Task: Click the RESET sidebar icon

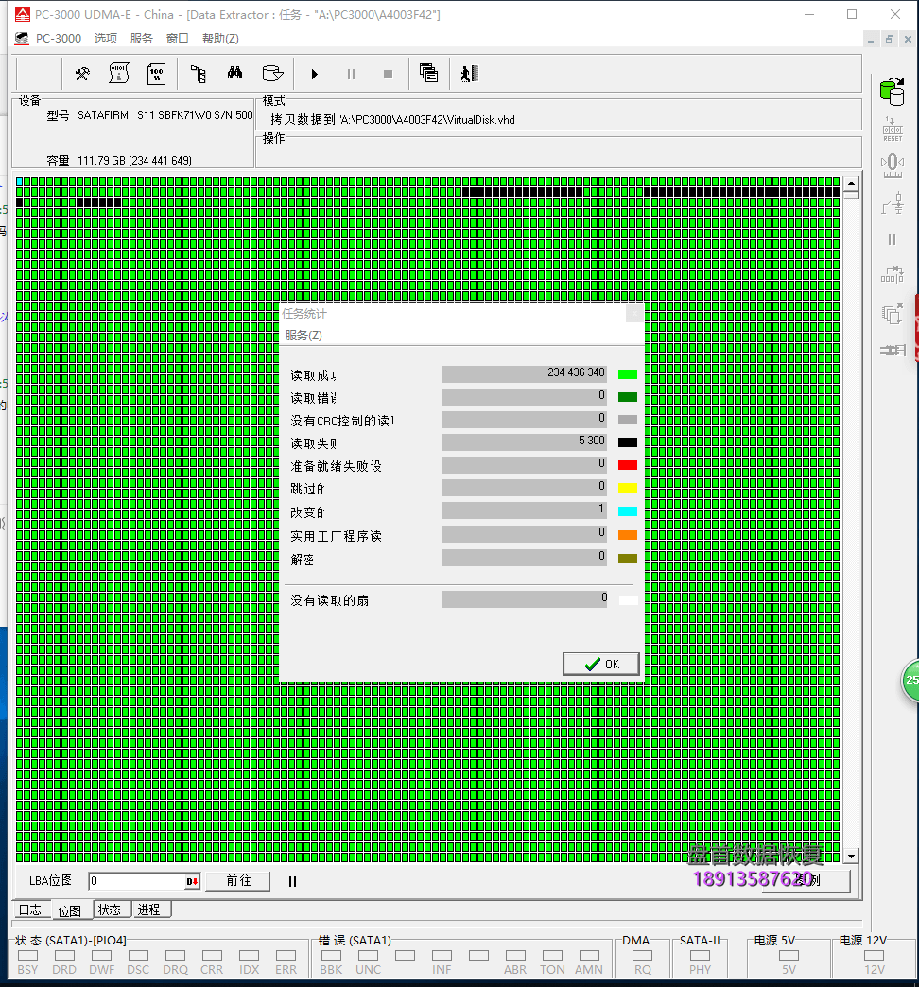Action: (893, 129)
